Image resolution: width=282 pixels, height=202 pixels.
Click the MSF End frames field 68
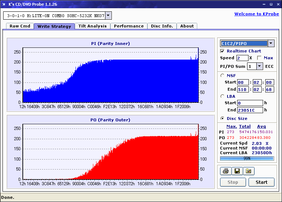[270, 89]
